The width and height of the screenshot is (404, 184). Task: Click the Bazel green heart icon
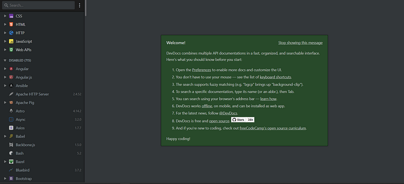coord(11,161)
